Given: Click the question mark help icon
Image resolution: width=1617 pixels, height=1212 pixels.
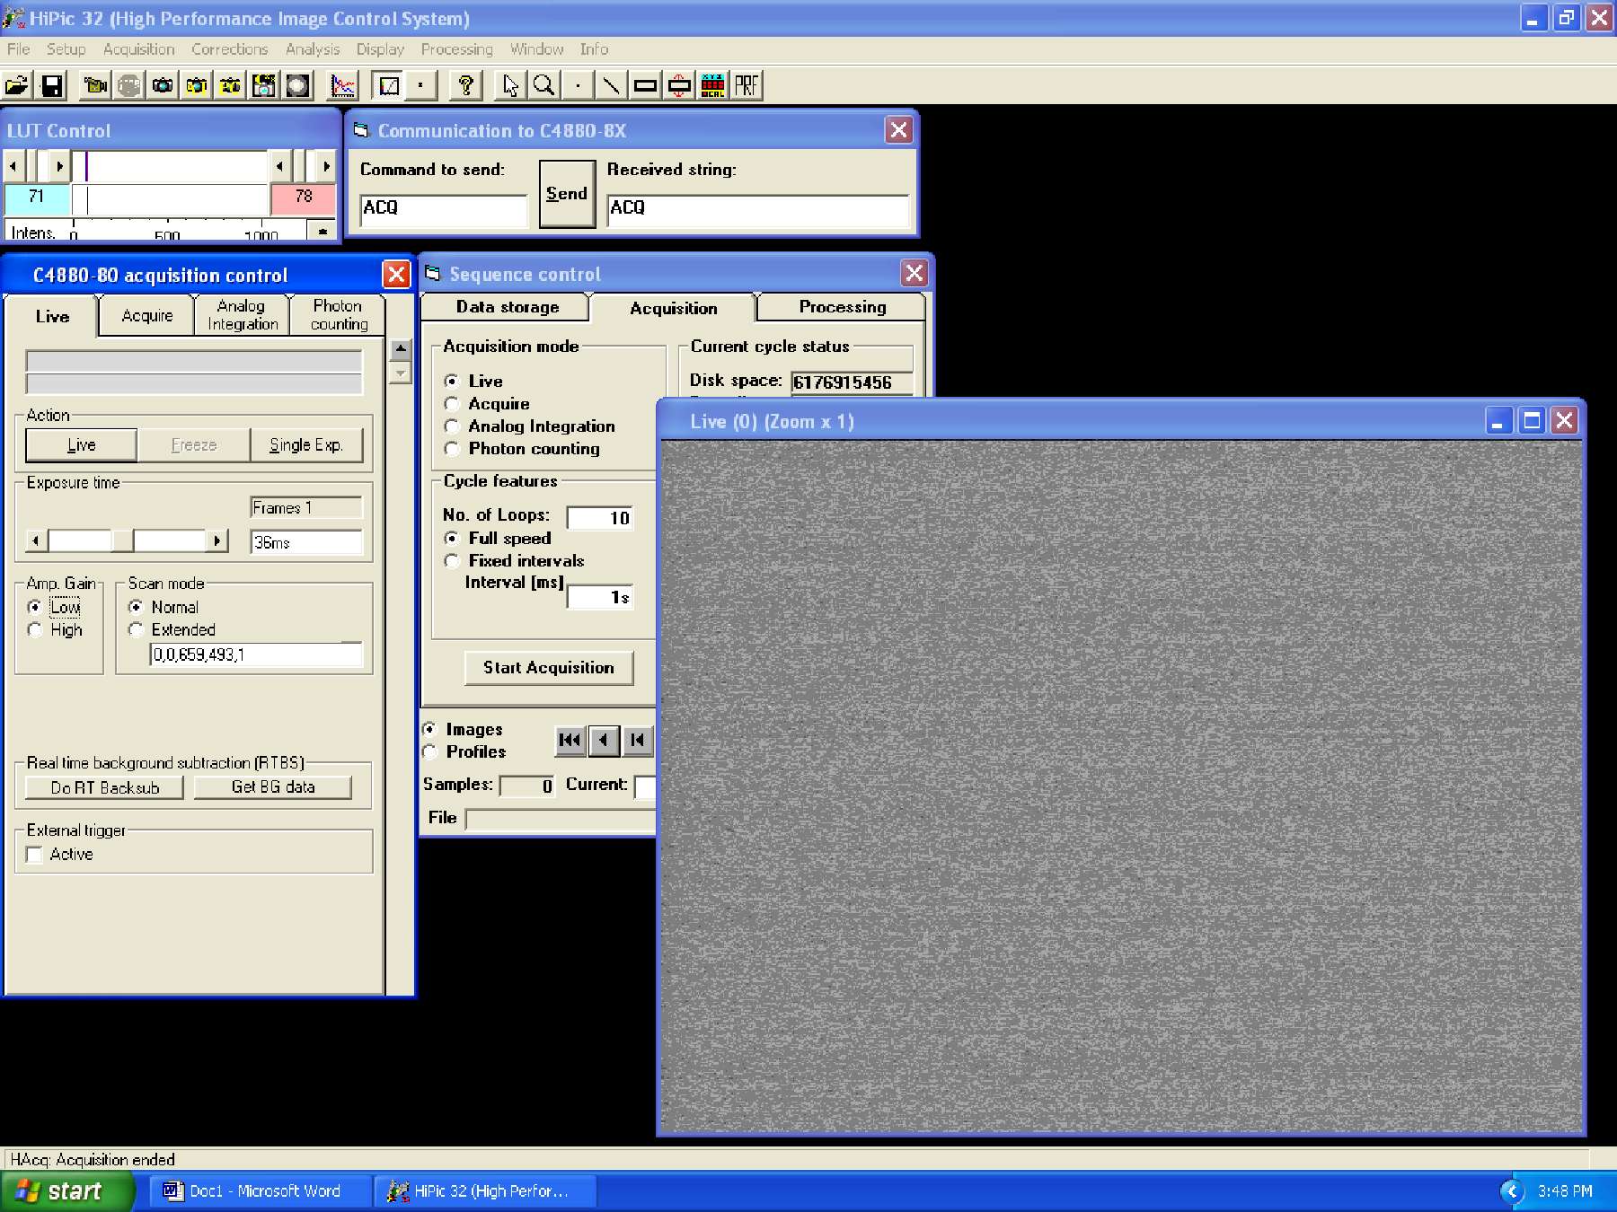Looking at the screenshot, I should 464,86.
